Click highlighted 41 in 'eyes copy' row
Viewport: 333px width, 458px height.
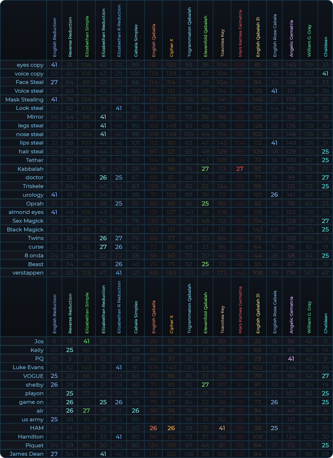tap(54, 65)
